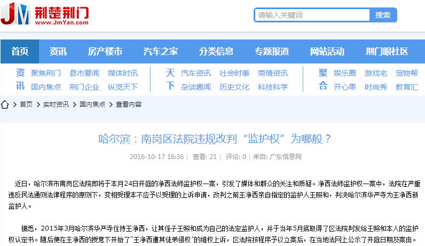Visit the 教育汇 section
This screenshot has height=246, width=425.
click(x=406, y=87)
